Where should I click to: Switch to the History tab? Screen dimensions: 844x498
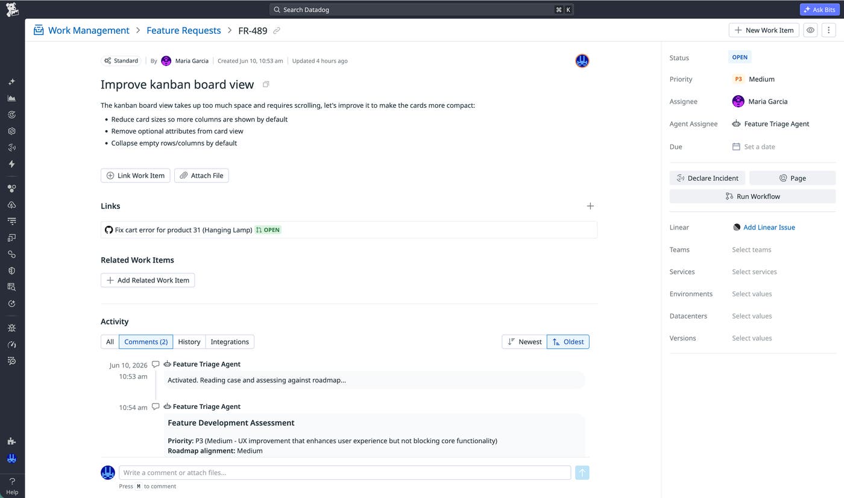point(189,341)
